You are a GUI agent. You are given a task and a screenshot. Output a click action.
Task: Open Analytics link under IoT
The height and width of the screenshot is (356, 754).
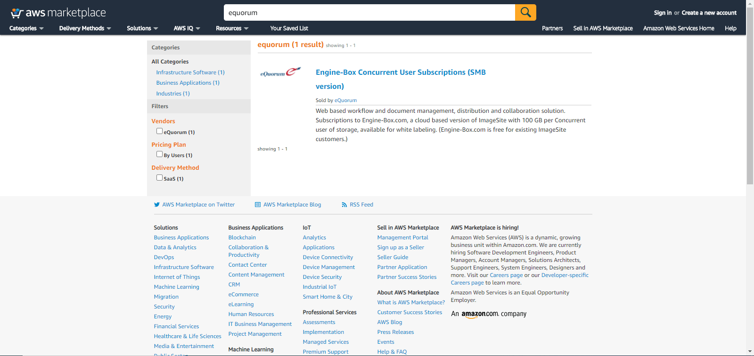pos(314,237)
